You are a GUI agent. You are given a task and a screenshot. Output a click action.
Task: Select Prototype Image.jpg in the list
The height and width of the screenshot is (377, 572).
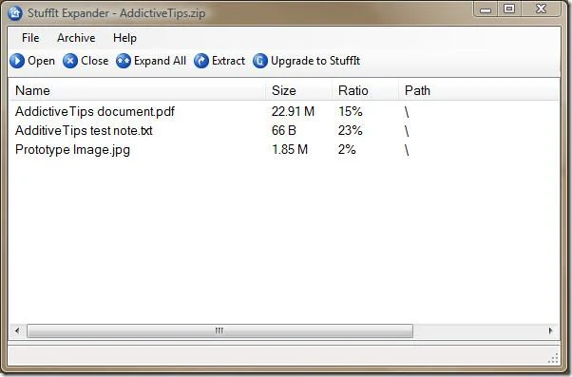(x=72, y=150)
